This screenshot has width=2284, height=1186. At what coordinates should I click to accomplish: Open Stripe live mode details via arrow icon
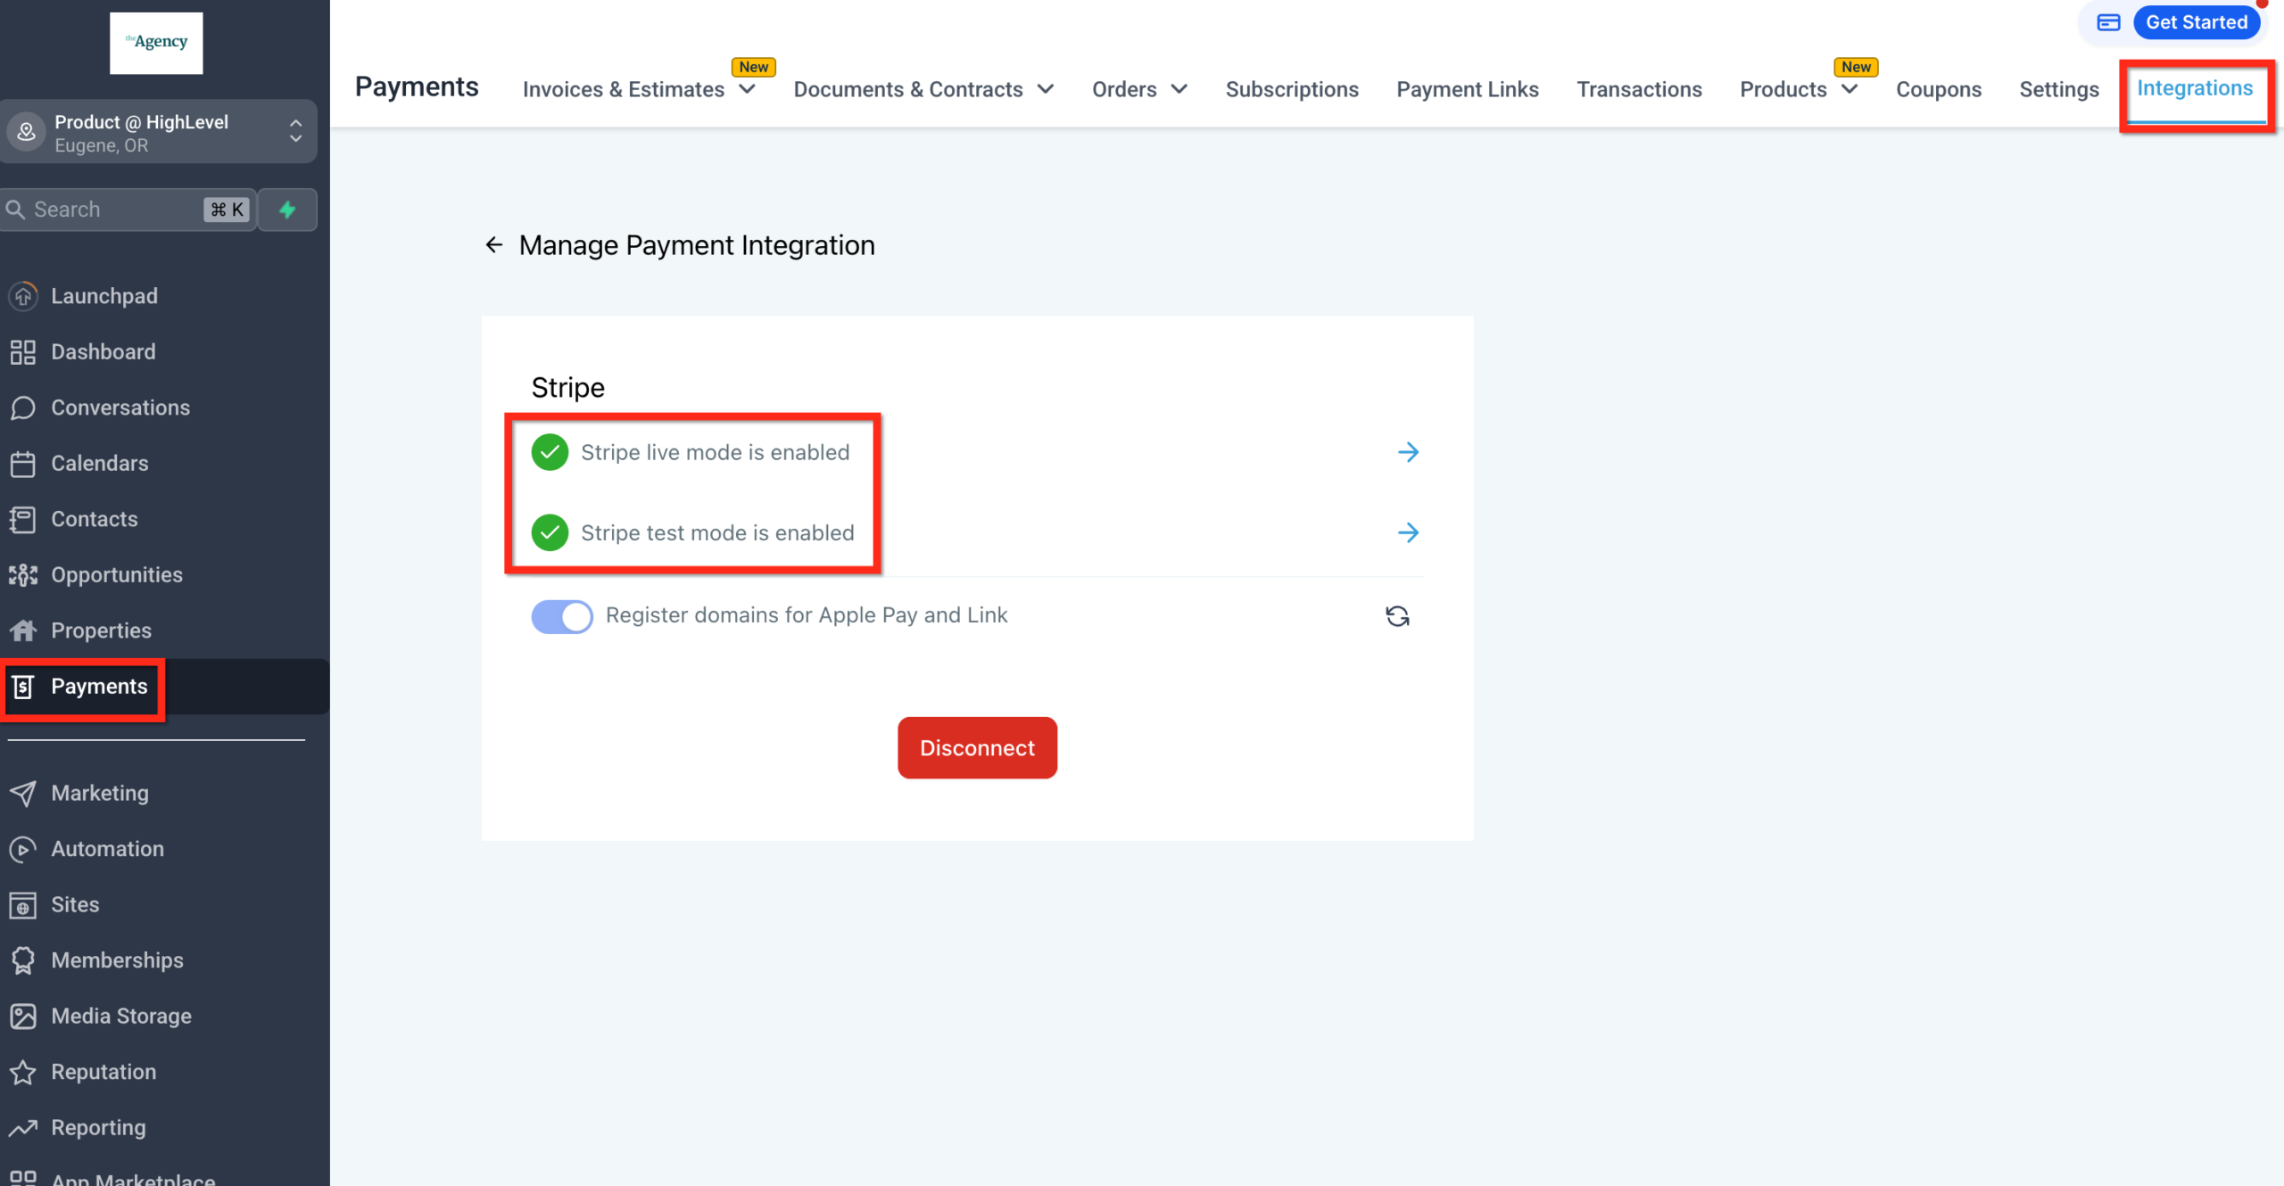click(1408, 452)
